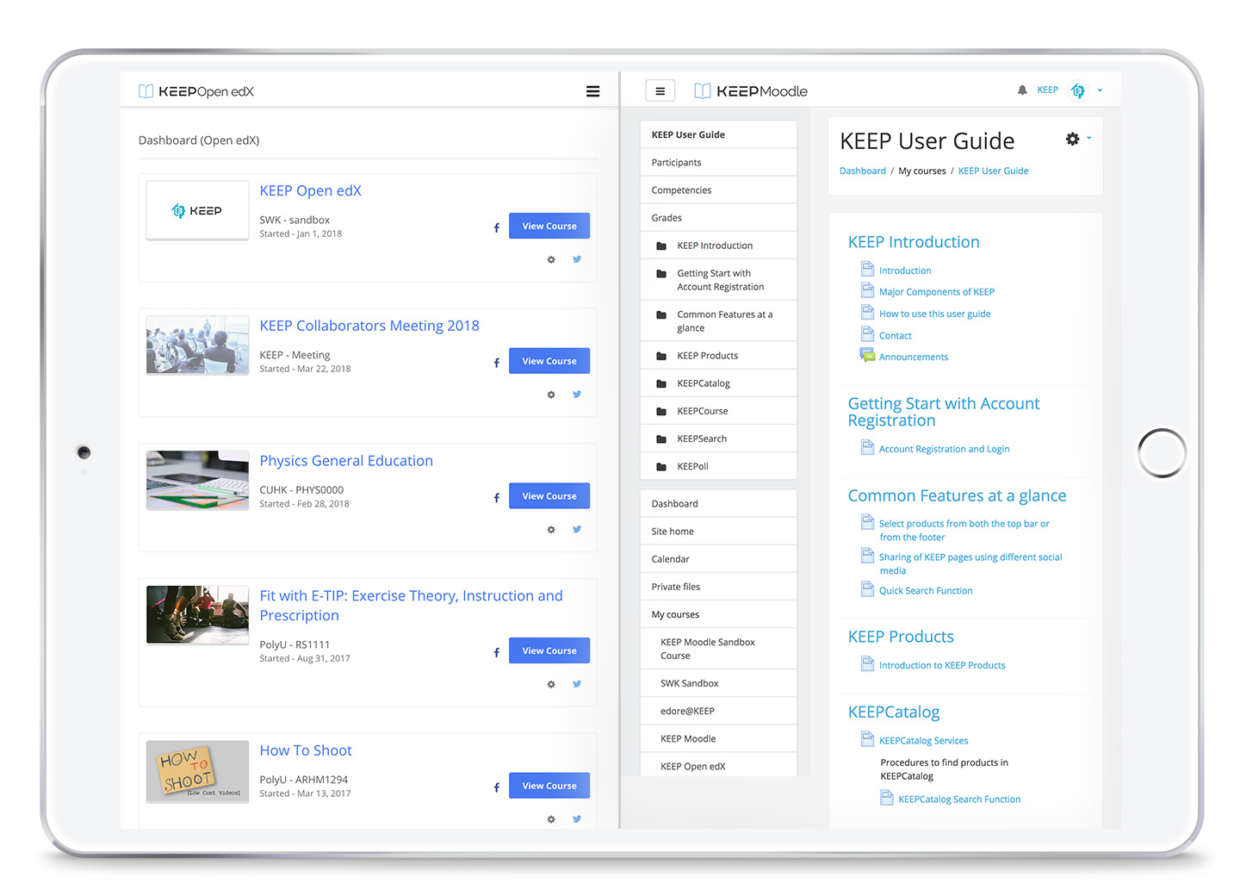The width and height of the screenshot is (1240, 896).
Task: Open KEEPCatalog folder in navigation
Action: click(x=718, y=383)
